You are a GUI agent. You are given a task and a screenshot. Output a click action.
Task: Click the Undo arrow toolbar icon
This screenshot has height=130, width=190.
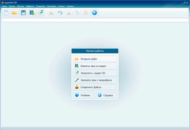pyautogui.click(x=60, y=13)
